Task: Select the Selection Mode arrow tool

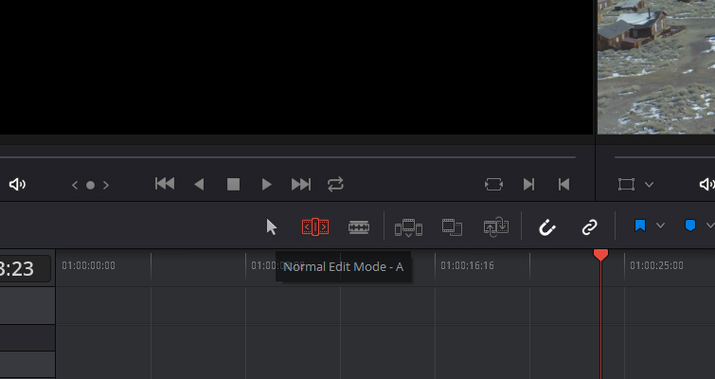Action: click(x=272, y=226)
